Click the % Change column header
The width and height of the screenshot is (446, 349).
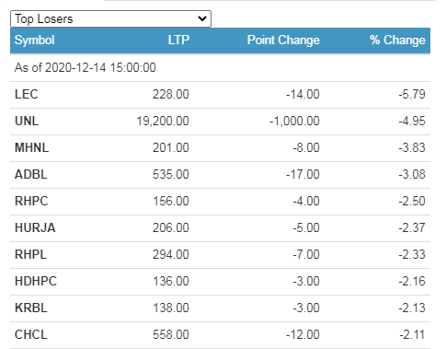(x=397, y=41)
